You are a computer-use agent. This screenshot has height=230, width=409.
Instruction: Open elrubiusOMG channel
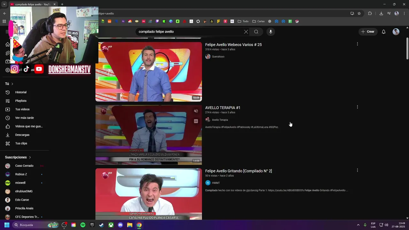(x=24, y=191)
